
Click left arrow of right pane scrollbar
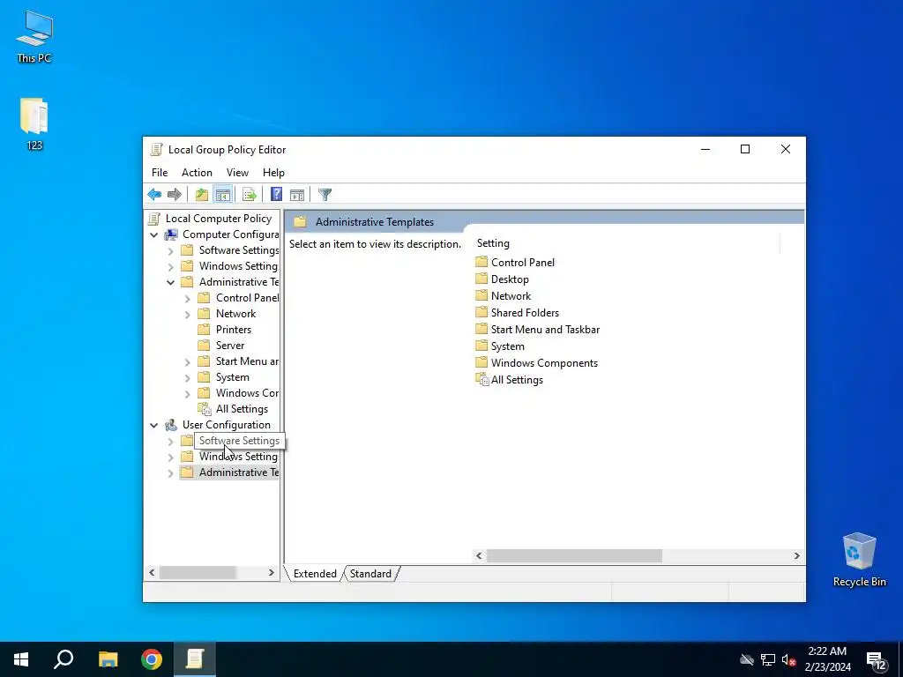(x=479, y=556)
